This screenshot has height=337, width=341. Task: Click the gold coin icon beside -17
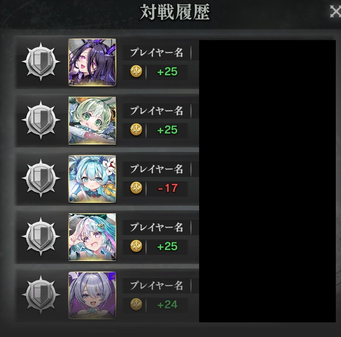[x=136, y=188]
